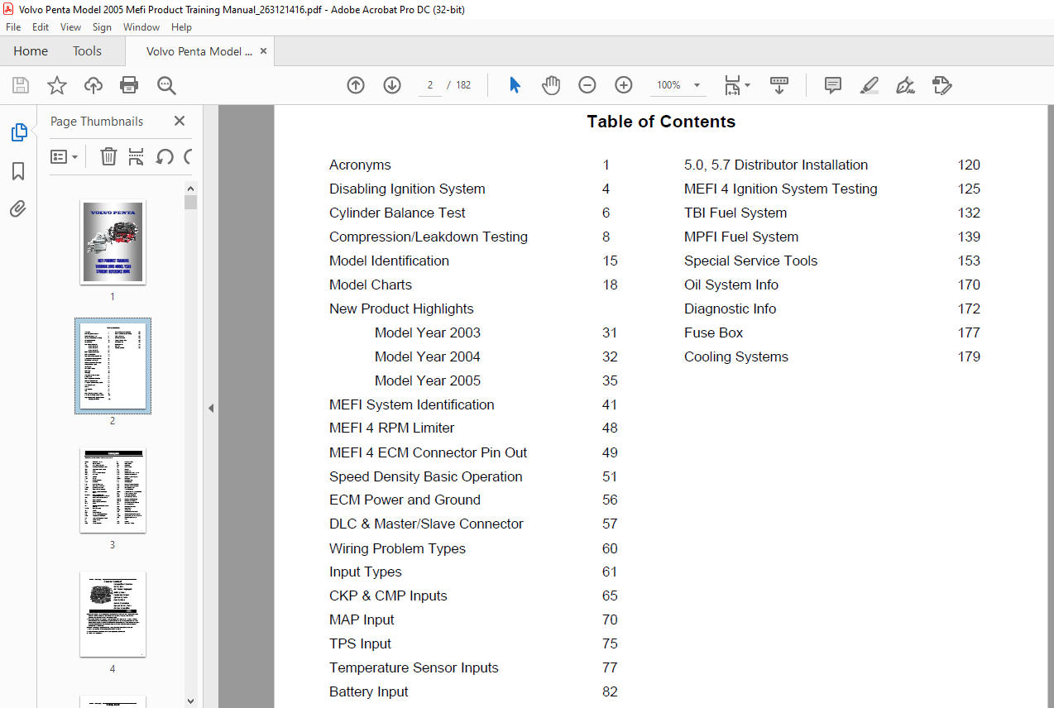Select the page 2 thumbnail
Screen dimensions: 1054x708
[x=113, y=366]
